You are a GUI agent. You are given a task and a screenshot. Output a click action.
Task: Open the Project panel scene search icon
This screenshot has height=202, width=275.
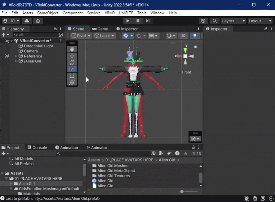tap(153, 154)
